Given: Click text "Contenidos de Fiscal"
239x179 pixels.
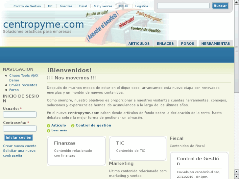Looking at the screenshot, I should (187, 146).
